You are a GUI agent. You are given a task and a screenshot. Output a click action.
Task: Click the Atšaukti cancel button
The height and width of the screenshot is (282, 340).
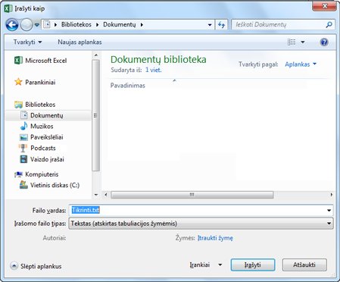[x=304, y=265]
